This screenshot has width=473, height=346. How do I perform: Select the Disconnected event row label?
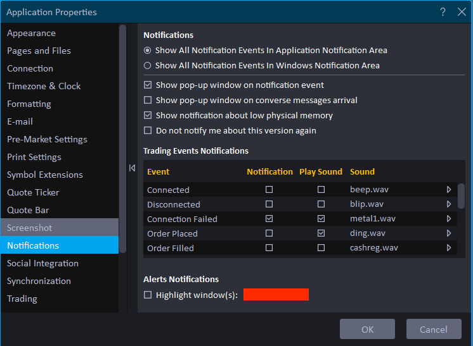click(x=174, y=204)
